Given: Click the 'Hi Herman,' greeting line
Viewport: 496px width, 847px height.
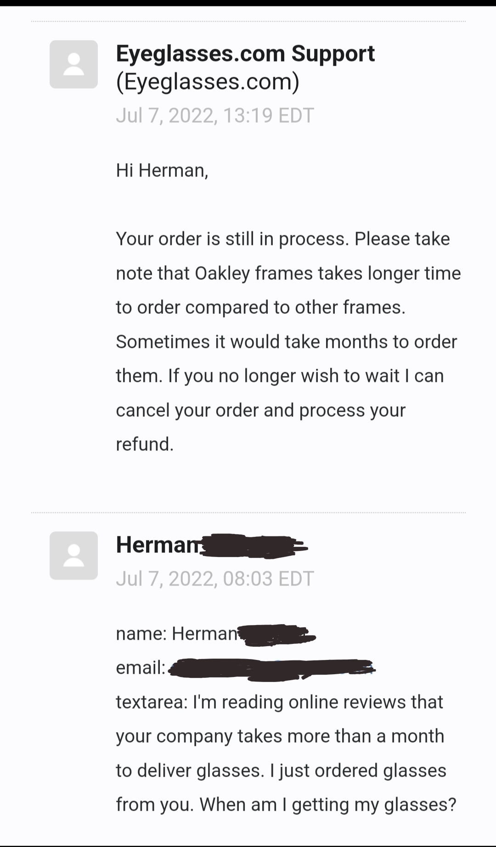Looking at the screenshot, I should point(162,171).
